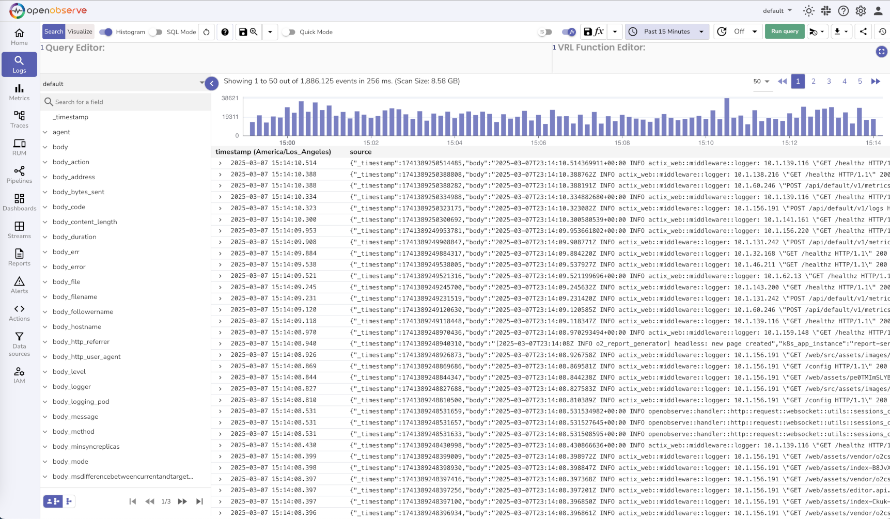Screen dimensions: 890x519
Task: Click the share search link icon
Action: pos(863,32)
